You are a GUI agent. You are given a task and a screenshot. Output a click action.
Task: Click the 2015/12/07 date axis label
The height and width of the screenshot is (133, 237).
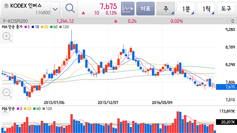point(108,102)
